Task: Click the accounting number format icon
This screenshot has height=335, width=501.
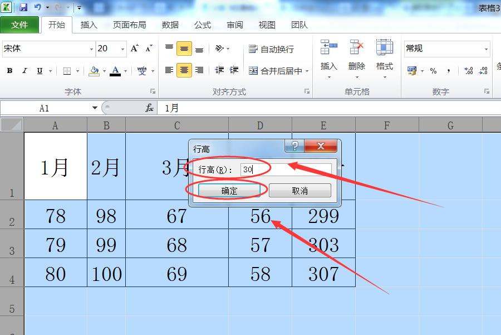Action: pyautogui.click(x=412, y=71)
